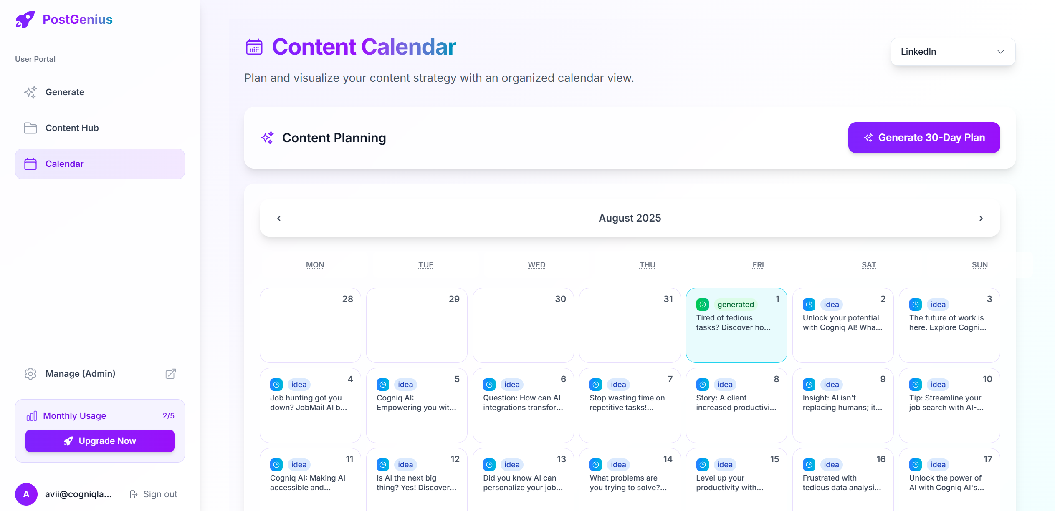Viewport: 1055px width, 511px height.
Task: Select the Calendar sidebar menu item
Action: click(100, 164)
